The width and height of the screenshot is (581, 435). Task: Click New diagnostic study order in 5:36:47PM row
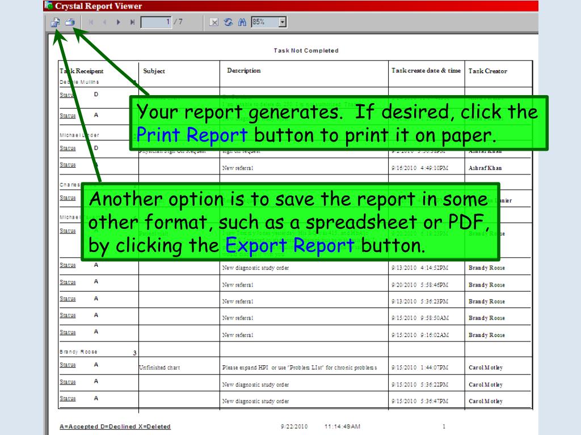click(x=255, y=402)
